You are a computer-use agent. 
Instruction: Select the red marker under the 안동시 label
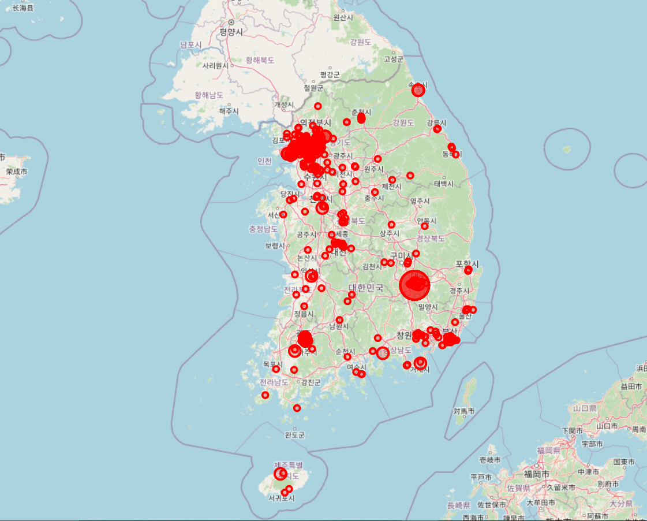click(x=425, y=226)
